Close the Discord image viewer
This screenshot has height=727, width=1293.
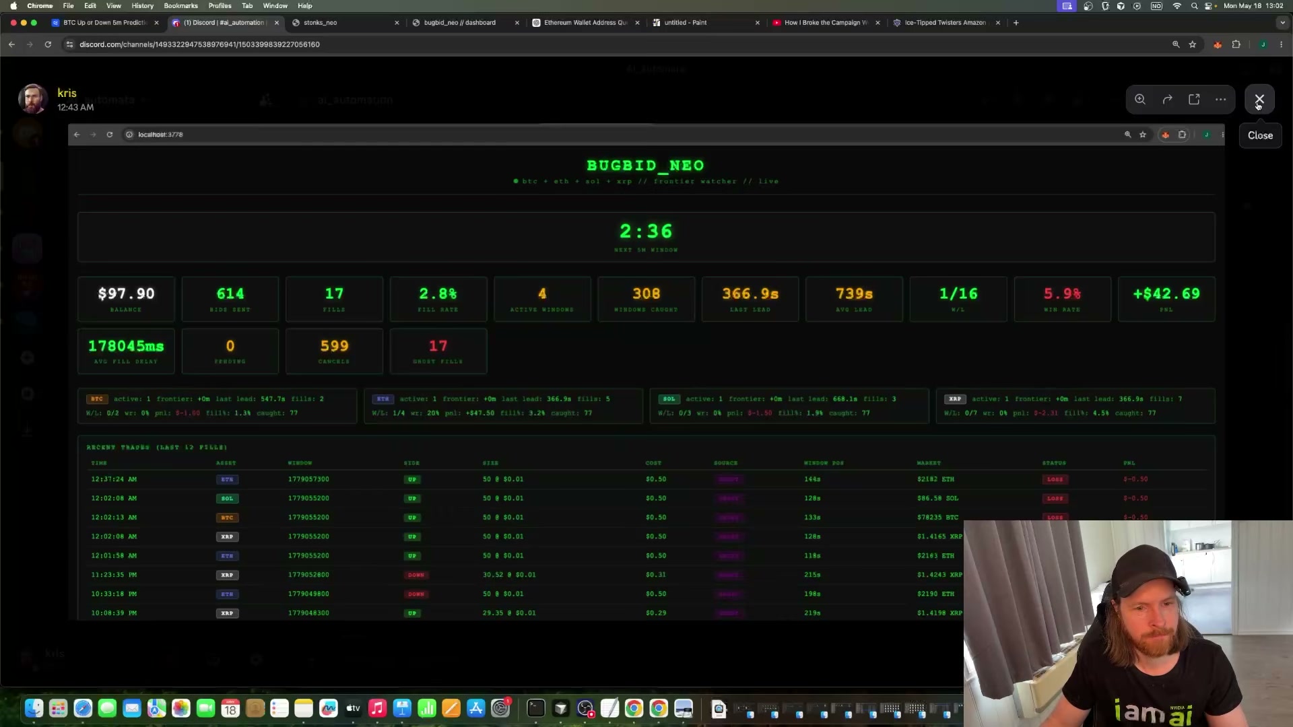[1259, 99]
